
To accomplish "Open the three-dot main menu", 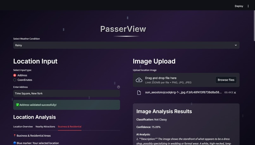I will (x=248, y=6).
